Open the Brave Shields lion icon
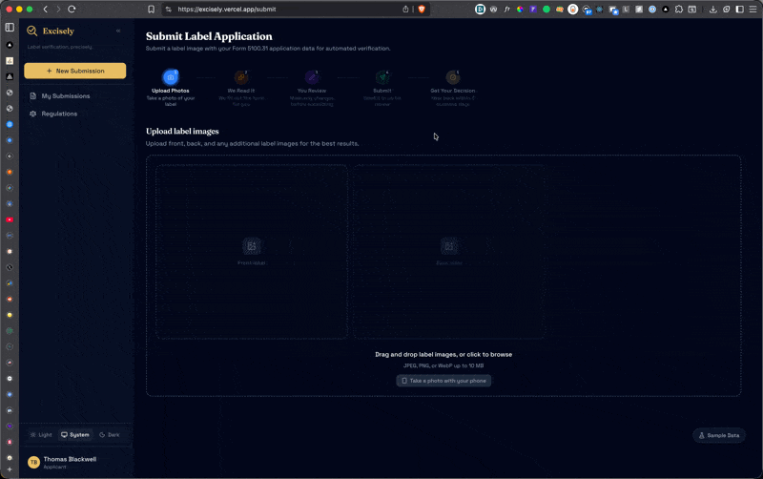 (x=422, y=10)
